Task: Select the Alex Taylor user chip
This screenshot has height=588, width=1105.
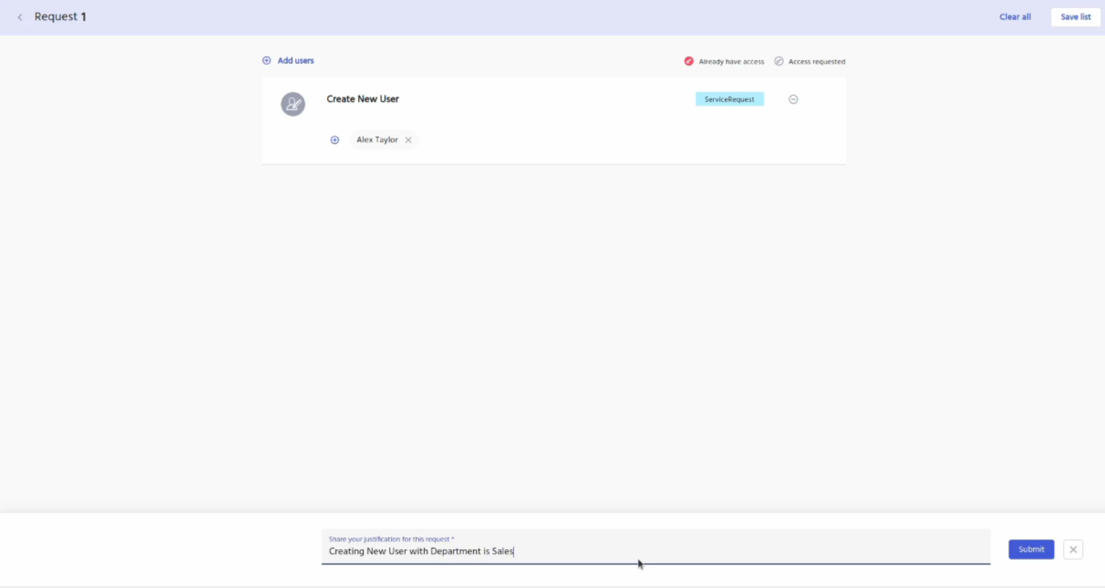Action: click(376, 140)
